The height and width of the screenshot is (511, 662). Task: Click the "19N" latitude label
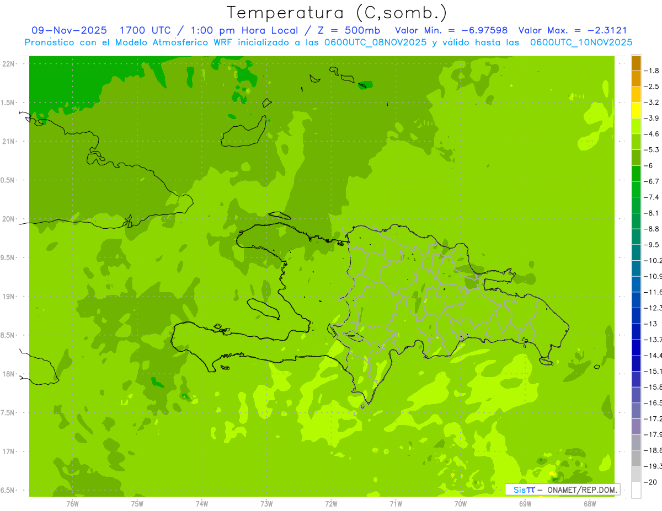point(8,297)
